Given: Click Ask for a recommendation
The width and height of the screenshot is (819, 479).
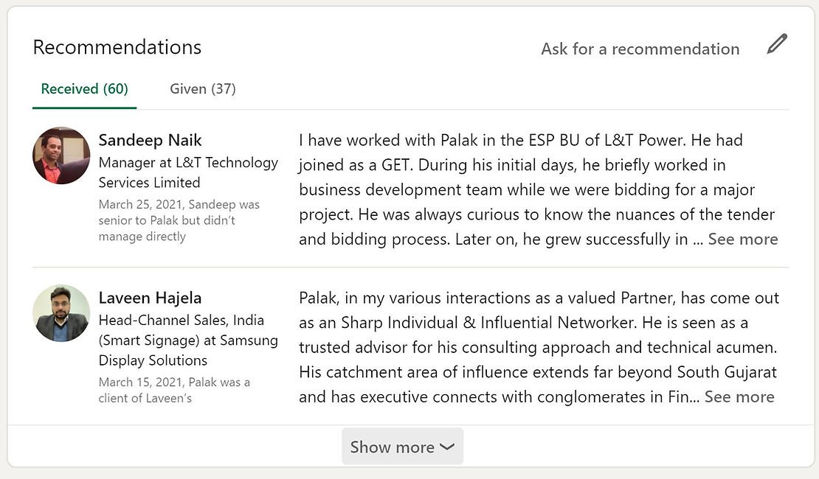Looking at the screenshot, I should click(640, 49).
